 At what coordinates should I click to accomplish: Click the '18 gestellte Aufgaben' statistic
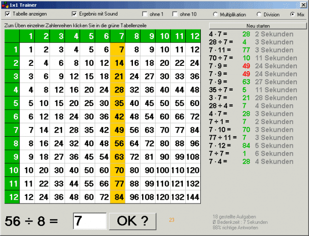(234, 217)
